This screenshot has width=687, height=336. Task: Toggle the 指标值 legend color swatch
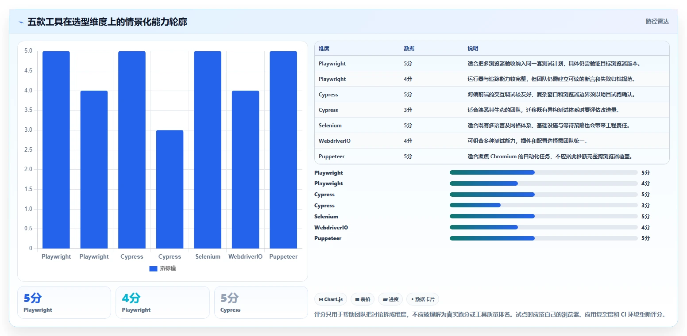coord(153,269)
